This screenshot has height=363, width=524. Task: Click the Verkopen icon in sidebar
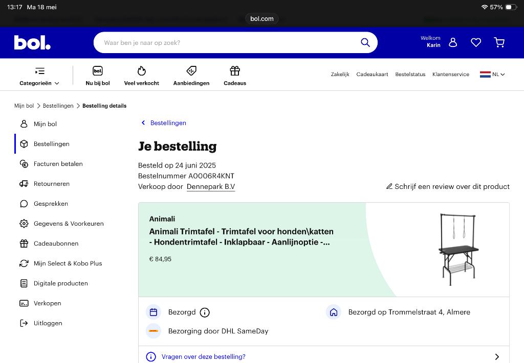(24, 303)
